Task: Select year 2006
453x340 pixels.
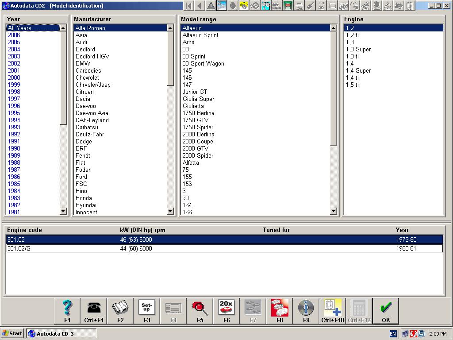Action: 14,35
